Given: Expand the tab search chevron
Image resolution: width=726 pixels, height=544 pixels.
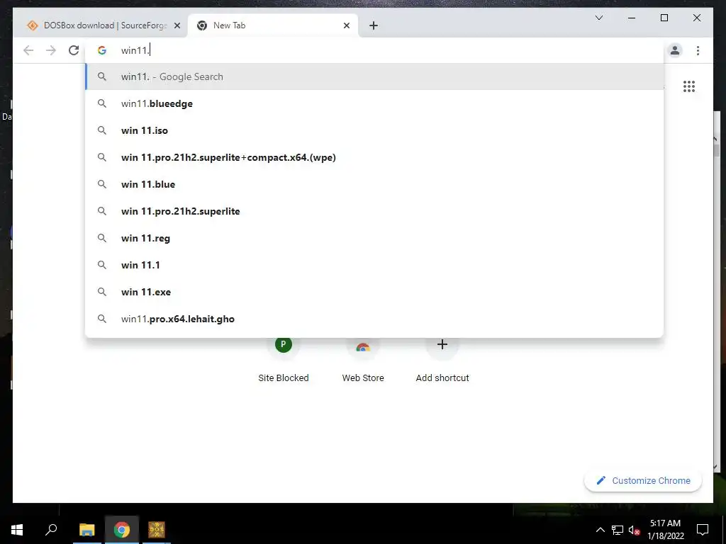Looking at the screenshot, I should pos(598,18).
